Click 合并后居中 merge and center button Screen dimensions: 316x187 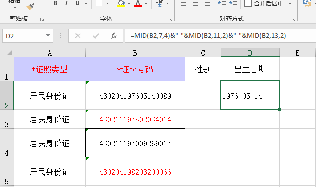coord(264,3)
